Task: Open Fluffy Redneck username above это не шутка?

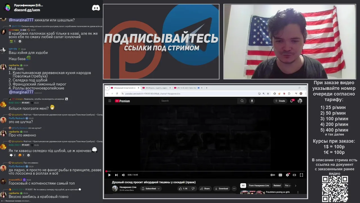Action: tap(17, 118)
